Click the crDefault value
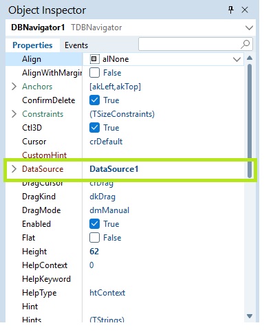This screenshot has height=332, width=273. click(106, 142)
